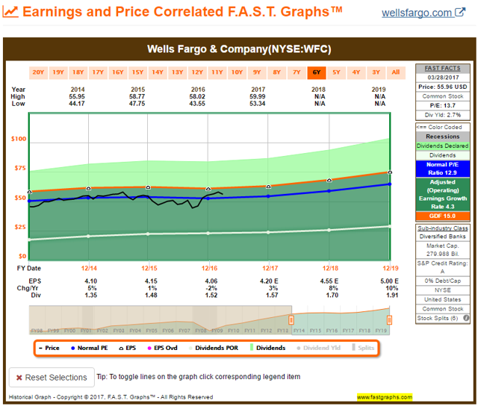Click the Market Cap. 279.988 Bil. cell
478x406 pixels.
coord(443,250)
